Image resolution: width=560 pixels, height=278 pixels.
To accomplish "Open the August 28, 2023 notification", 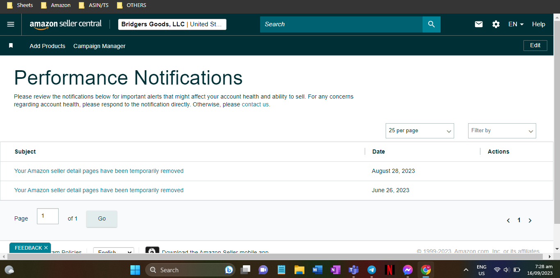I will pyautogui.click(x=99, y=171).
